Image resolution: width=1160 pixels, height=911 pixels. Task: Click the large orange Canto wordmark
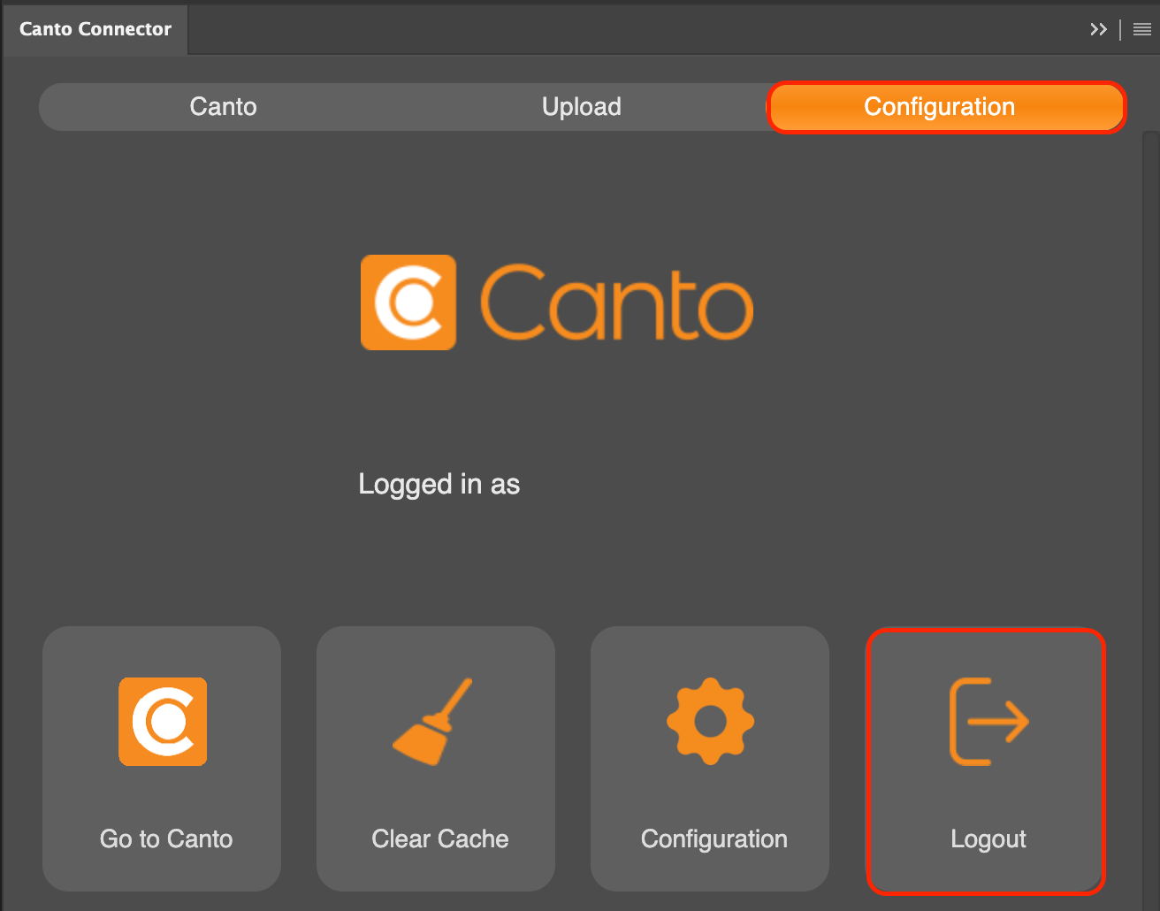coord(616,303)
